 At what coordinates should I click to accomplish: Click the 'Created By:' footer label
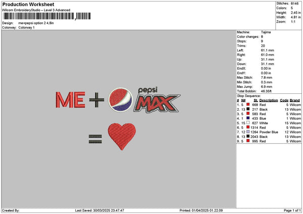(11, 210)
